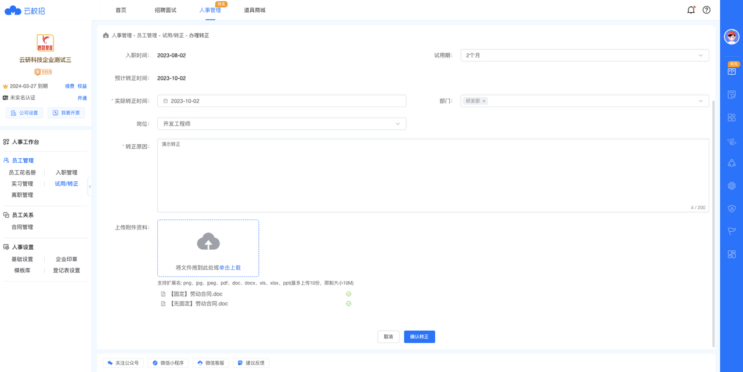Click the shield icon on the right sidebar
The height and width of the screenshot is (372, 743).
tap(731, 208)
